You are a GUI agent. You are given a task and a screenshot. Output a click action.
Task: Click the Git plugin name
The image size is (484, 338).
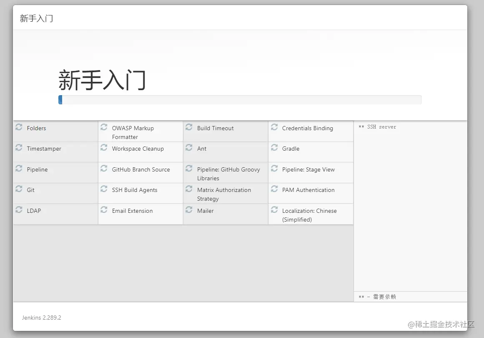[30, 190]
